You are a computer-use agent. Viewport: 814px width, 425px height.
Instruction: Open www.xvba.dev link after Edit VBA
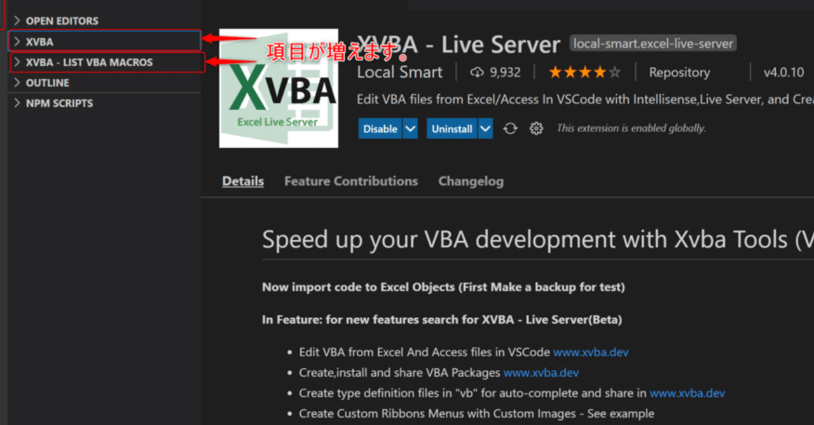coord(591,352)
